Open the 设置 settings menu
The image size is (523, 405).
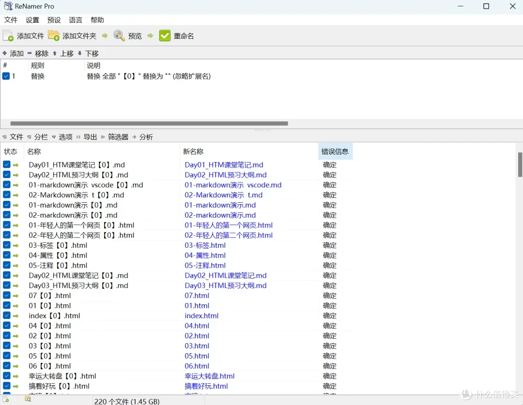[x=32, y=20]
